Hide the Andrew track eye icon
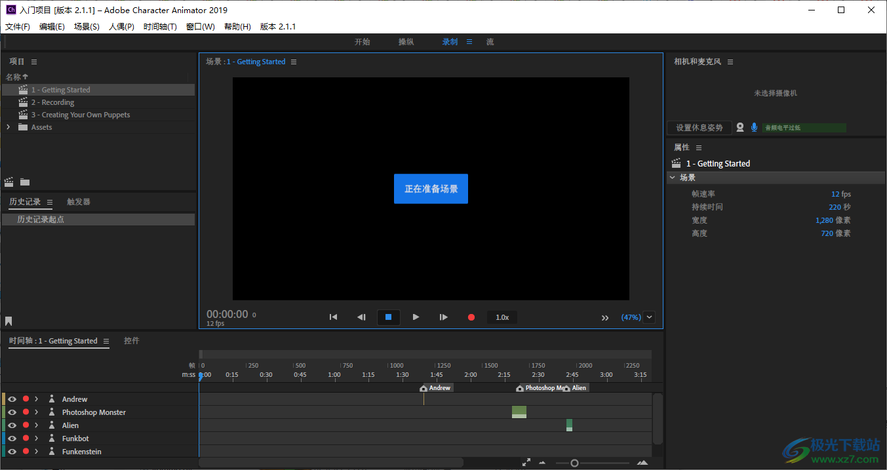Screen dimensions: 887x470 click(x=12, y=399)
